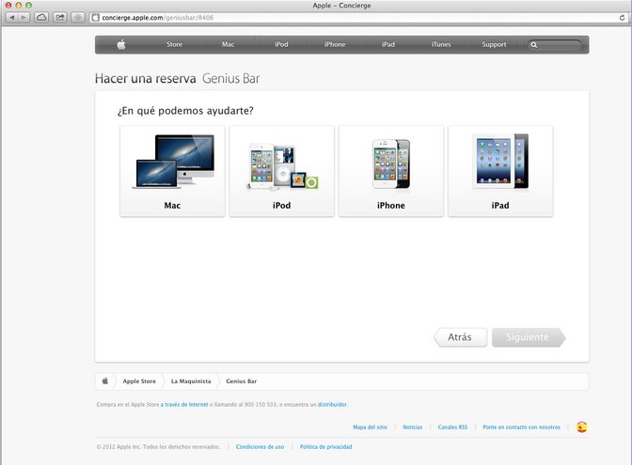Select the iPhone product card
632x465 pixels.
pos(391,171)
